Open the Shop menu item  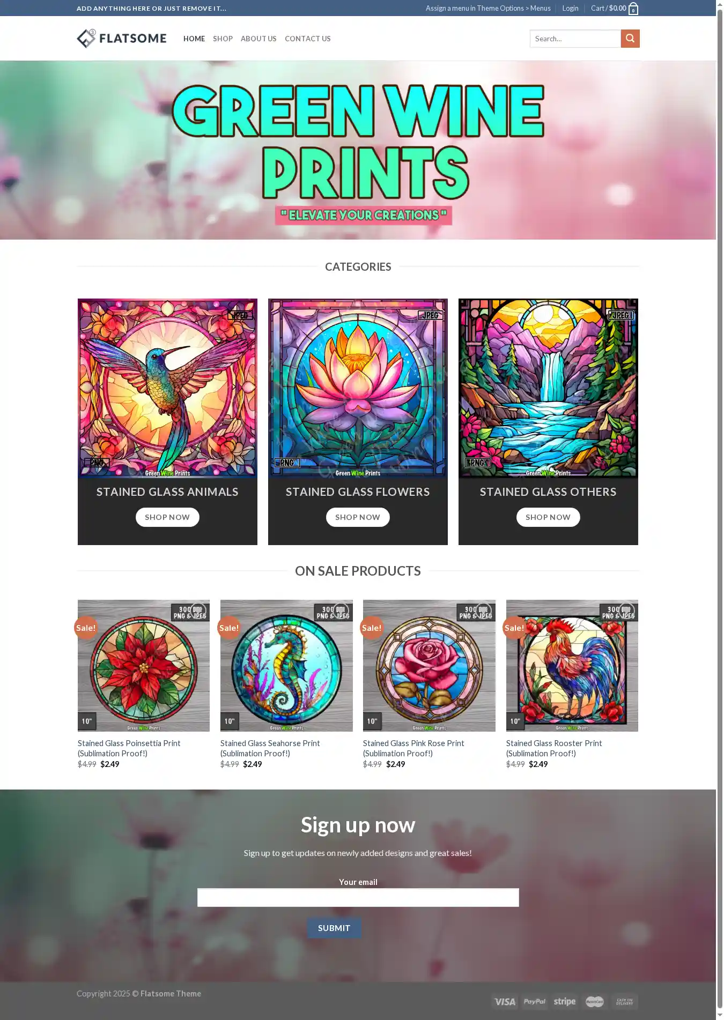[223, 39]
